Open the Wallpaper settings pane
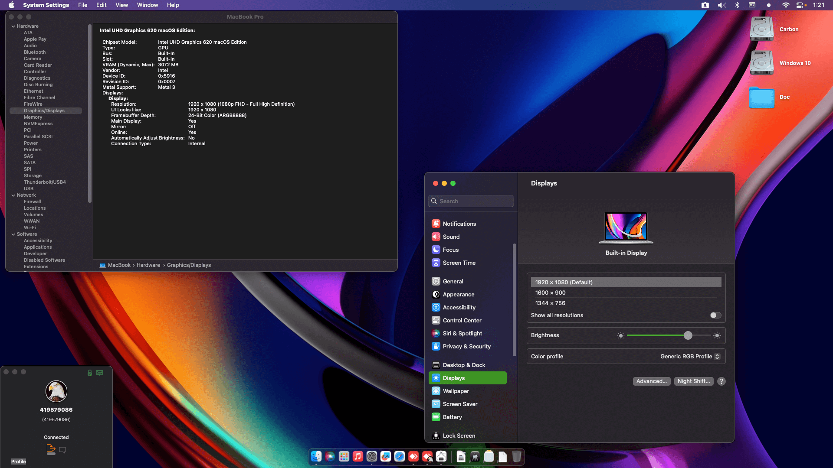 (x=456, y=391)
